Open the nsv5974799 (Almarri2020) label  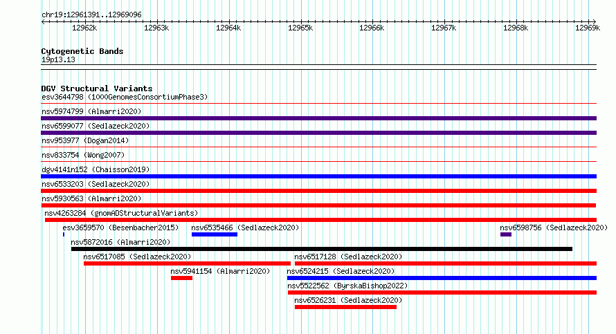91,111
